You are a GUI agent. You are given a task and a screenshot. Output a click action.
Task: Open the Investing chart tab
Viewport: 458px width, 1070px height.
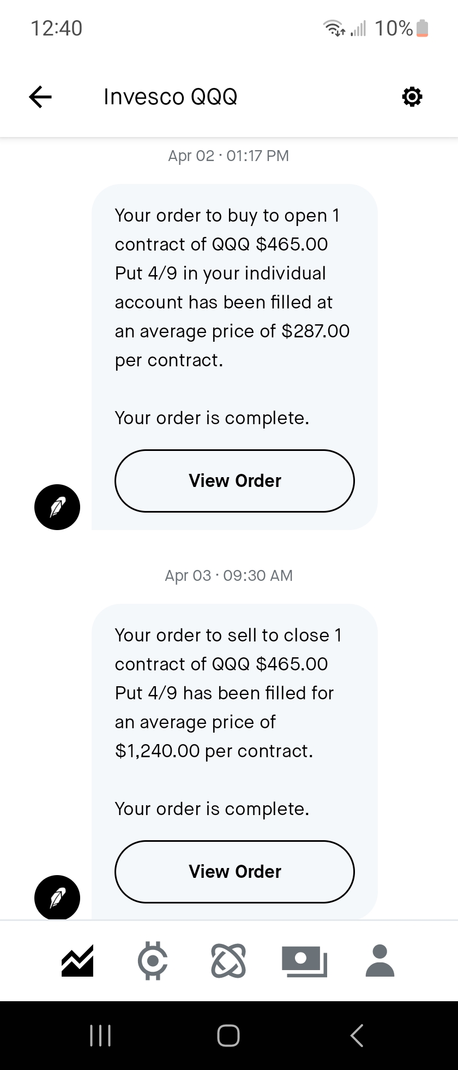[77, 960]
